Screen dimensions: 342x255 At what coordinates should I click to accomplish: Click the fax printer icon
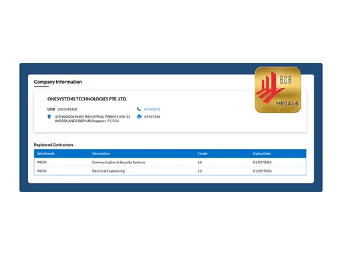tap(139, 117)
